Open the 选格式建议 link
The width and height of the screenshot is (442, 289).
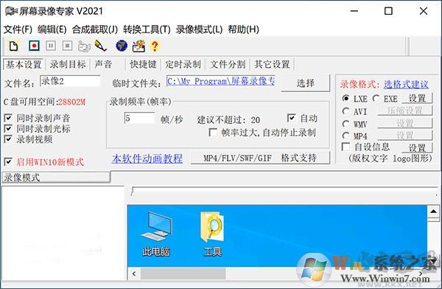pos(406,84)
